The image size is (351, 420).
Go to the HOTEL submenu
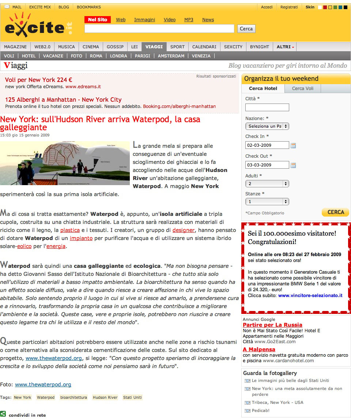(x=29, y=56)
